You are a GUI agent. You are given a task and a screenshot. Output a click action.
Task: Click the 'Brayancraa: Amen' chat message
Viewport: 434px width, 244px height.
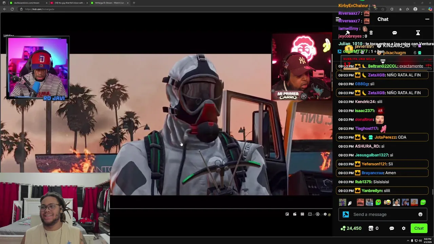382,173
